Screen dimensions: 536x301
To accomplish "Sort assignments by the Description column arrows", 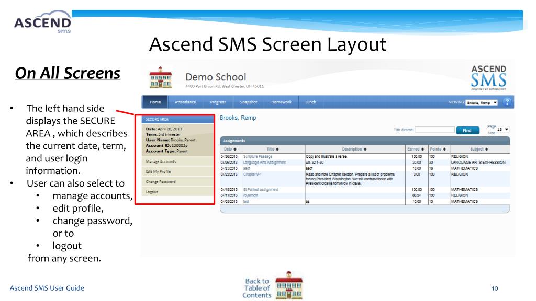I will click(x=365, y=149).
